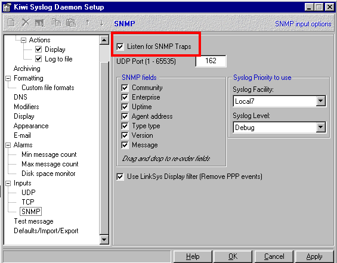Select UDP input in tree
Screen dimensions: 337x263
click(x=29, y=193)
